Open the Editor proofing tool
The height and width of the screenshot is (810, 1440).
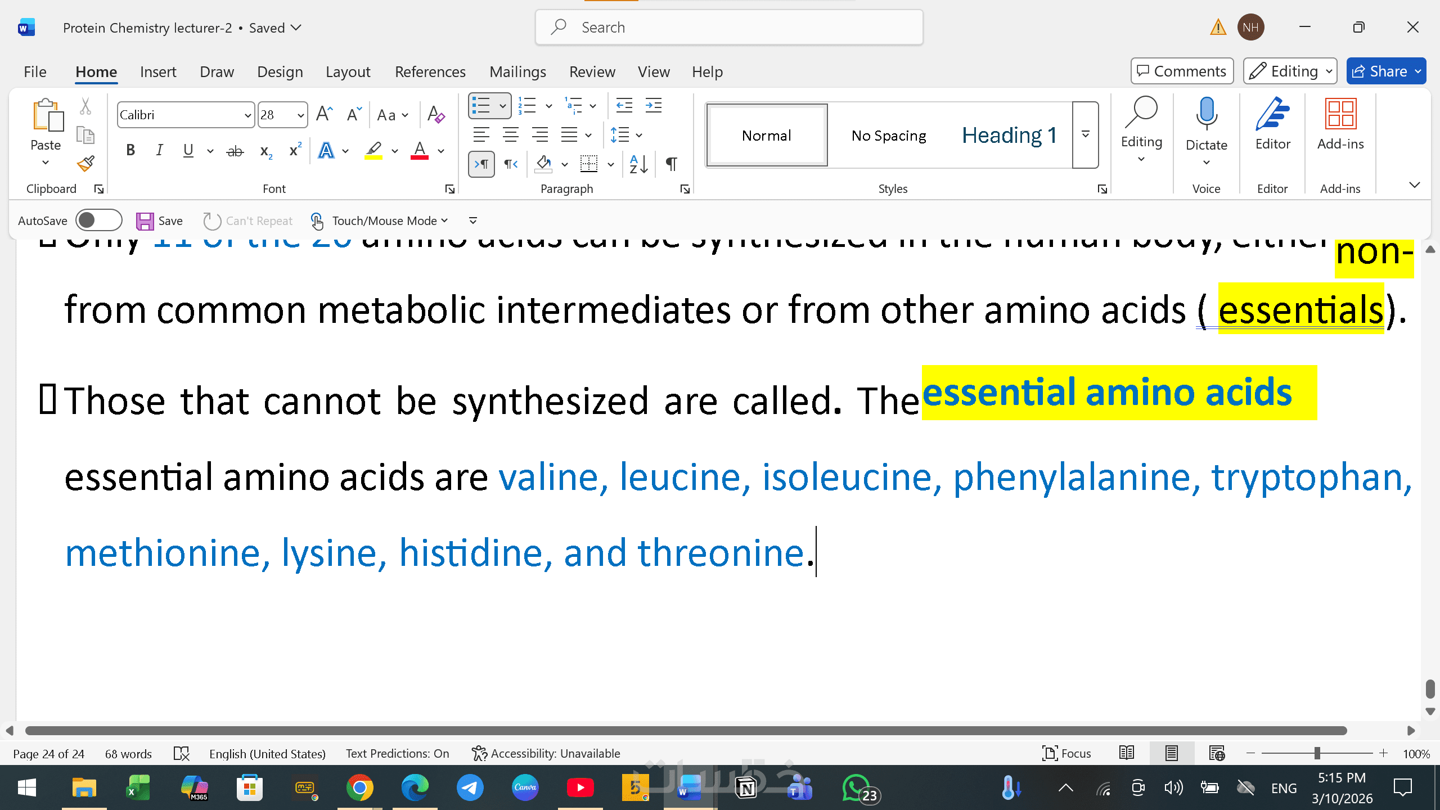click(x=1272, y=124)
